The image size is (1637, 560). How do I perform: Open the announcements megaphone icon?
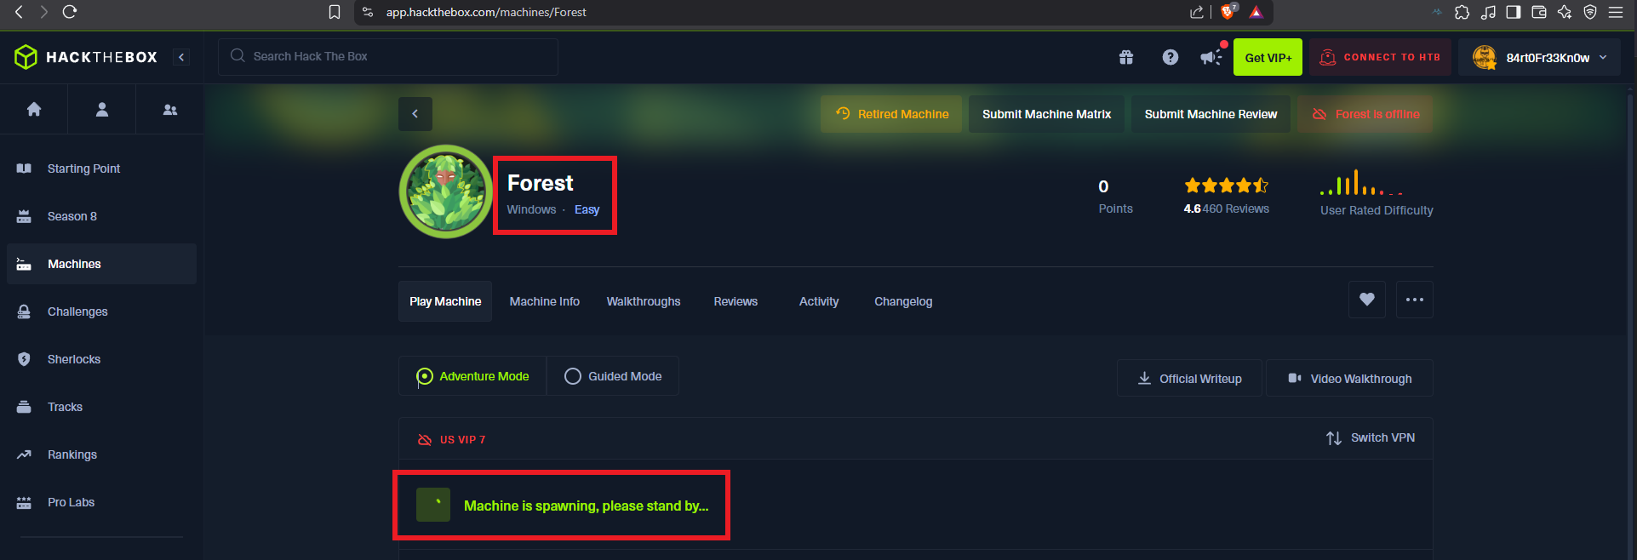1211,57
